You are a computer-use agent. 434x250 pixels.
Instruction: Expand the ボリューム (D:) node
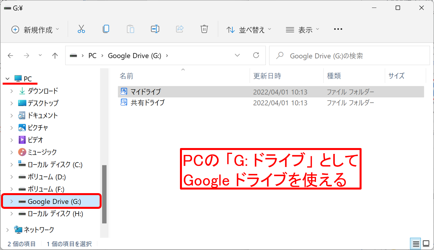(11, 177)
